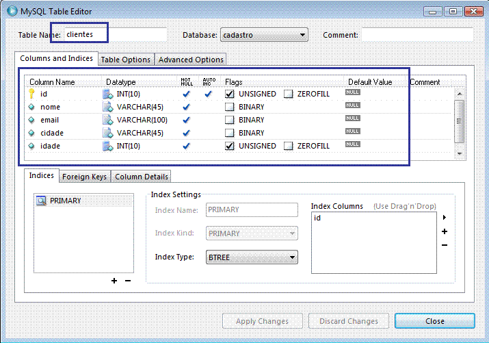
Task: Click the diamond icon beside email column
Action: pos(31,120)
